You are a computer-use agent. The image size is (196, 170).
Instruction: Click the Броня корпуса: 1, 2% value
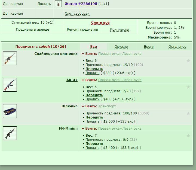pos(179,28)
